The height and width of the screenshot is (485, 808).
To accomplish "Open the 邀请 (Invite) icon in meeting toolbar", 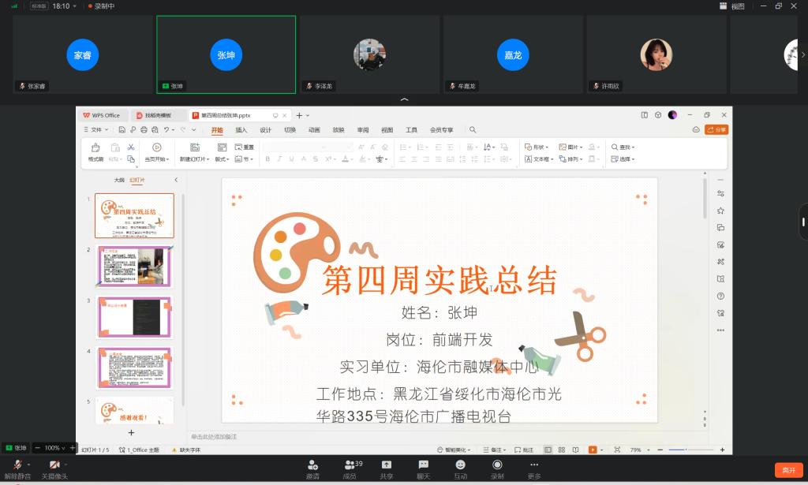I will pos(312,465).
